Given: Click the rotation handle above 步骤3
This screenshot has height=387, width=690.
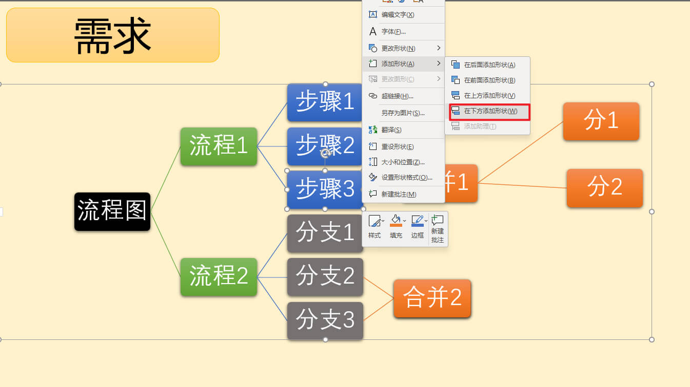Looking at the screenshot, I should [325, 153].
